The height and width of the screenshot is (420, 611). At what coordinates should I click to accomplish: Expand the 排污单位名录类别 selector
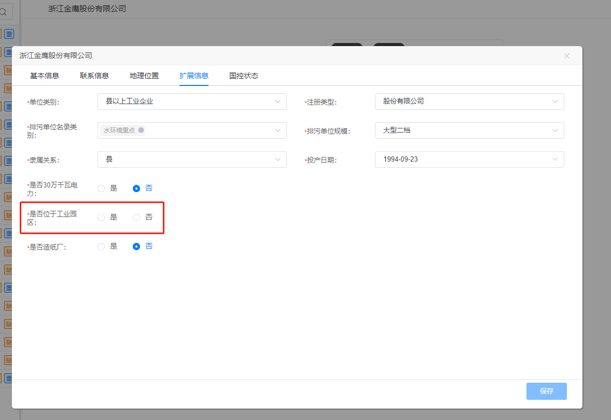click(x=192, y=131)
